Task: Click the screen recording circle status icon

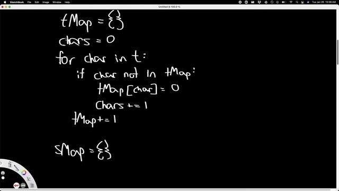Action: coord(240,2)
